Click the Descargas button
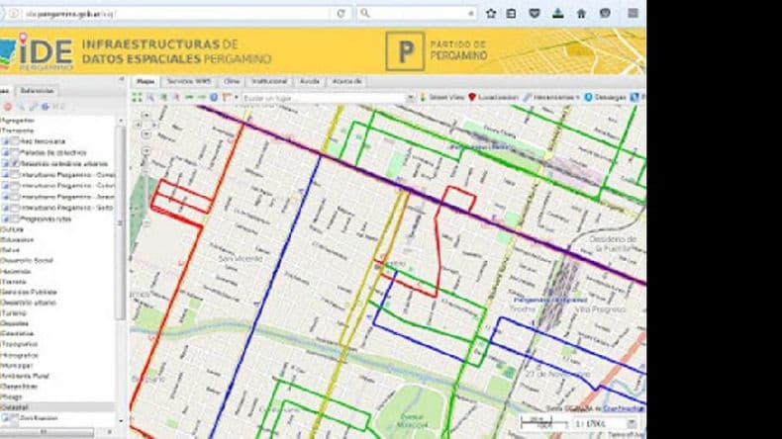 coord(605,98)
